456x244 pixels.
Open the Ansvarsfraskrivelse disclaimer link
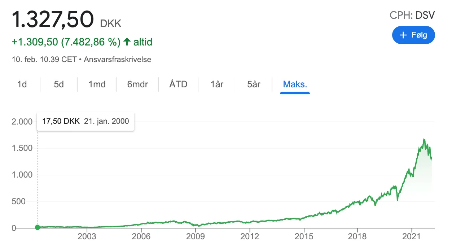click(x=117, y=60)
